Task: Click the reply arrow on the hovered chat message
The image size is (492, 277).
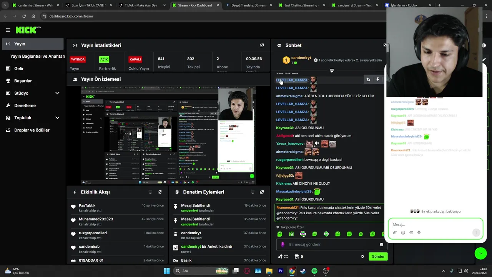Action: [x=368, y=80]
